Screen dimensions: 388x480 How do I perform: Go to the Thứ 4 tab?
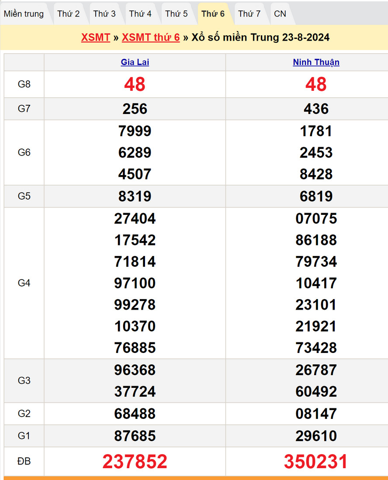coord(140,14)
